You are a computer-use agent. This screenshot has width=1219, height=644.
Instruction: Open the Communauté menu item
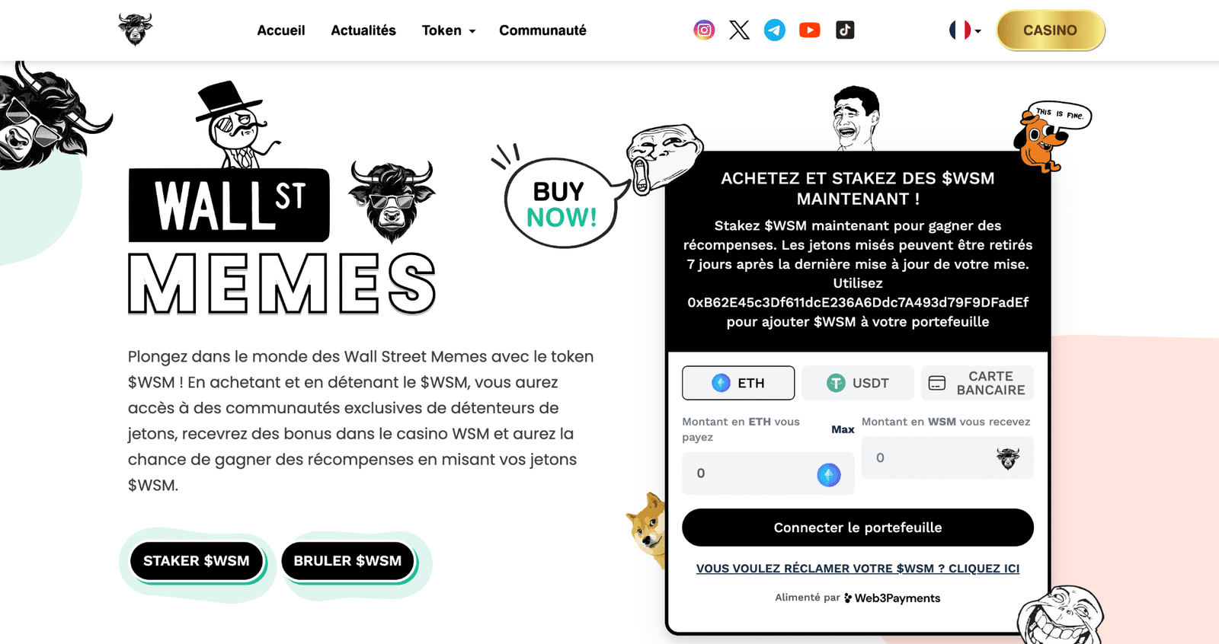[542, 30]
